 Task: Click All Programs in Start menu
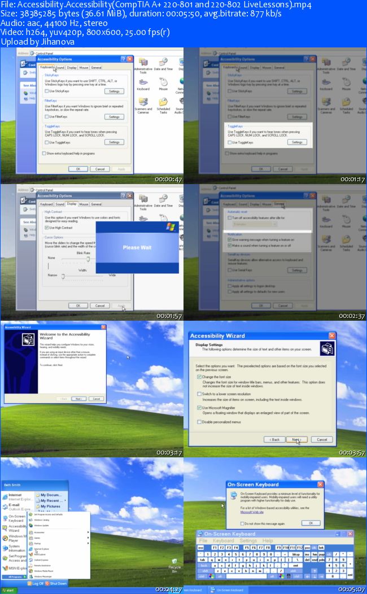15,576
